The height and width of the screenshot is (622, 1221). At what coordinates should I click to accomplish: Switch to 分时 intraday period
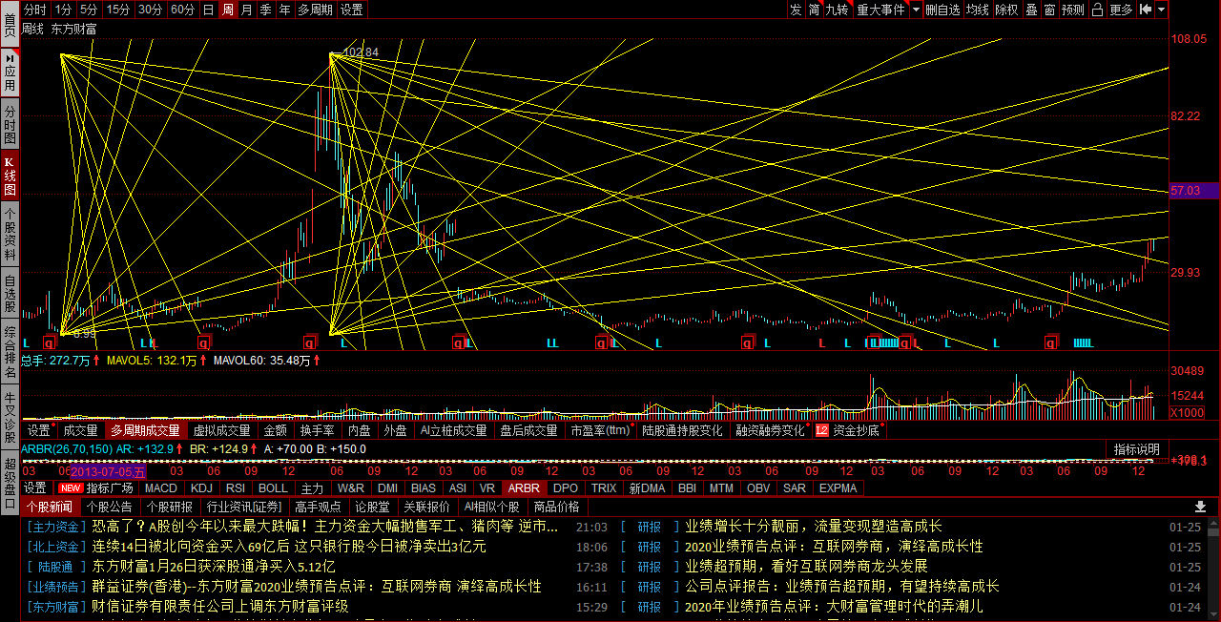(35, 10)
